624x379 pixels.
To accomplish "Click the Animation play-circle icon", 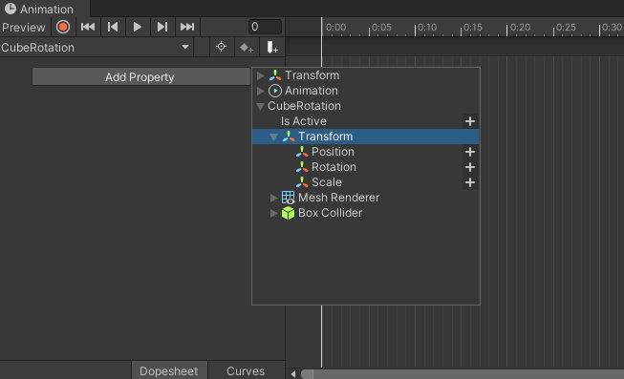I will pos(275,91).
